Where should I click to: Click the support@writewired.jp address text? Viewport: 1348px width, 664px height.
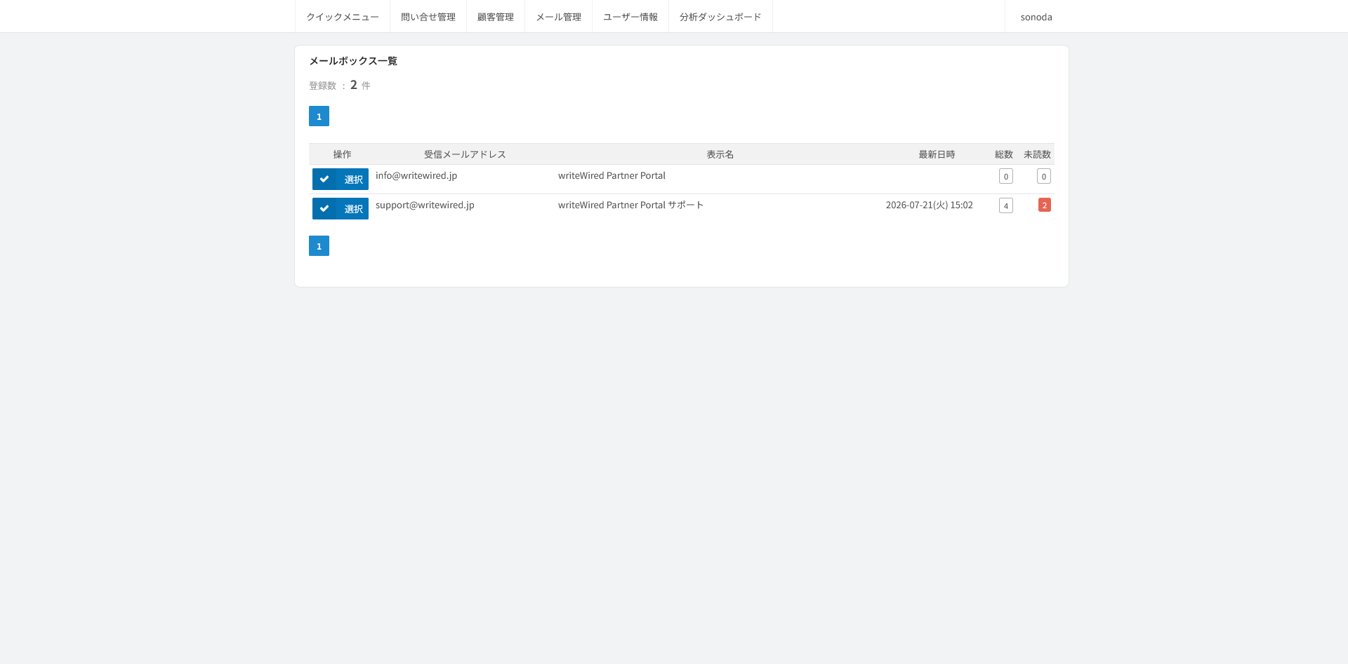pos(425,205)
